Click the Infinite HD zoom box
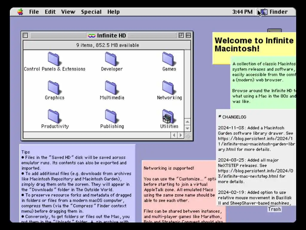The height and width of the screenshot is (230, 306). click(x=181, y=35)
